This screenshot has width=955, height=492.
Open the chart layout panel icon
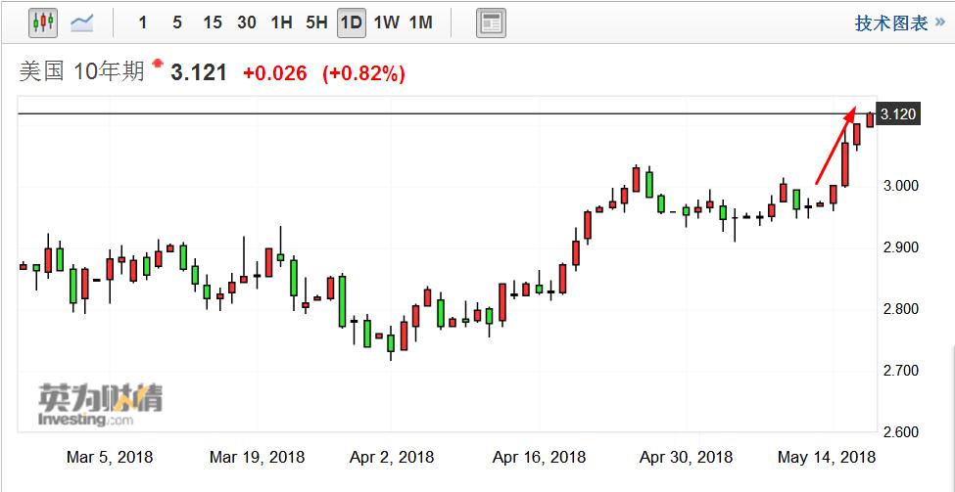click(491, 23)
